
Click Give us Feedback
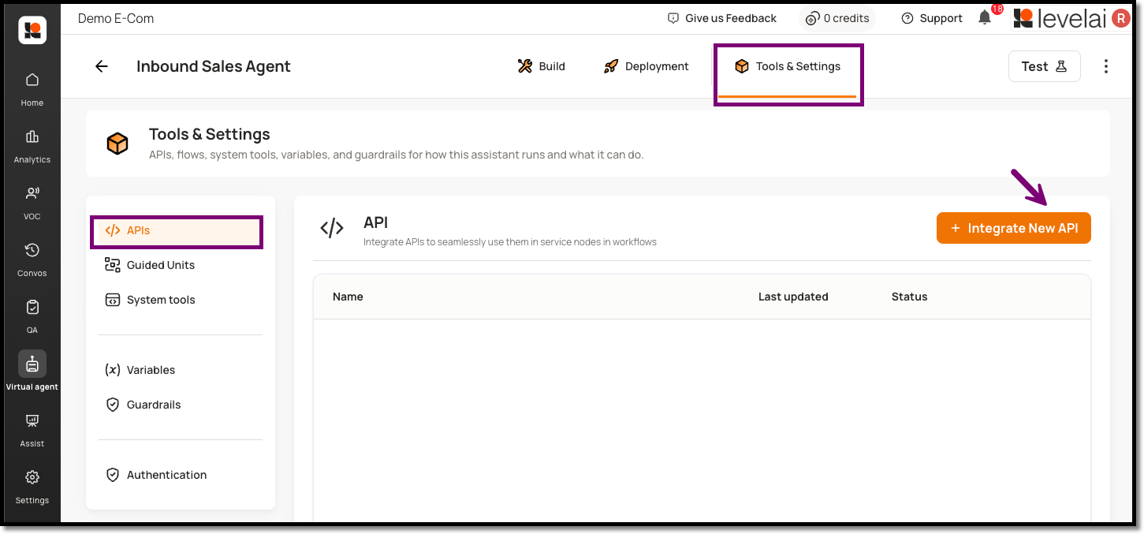(x=722, y=18)
